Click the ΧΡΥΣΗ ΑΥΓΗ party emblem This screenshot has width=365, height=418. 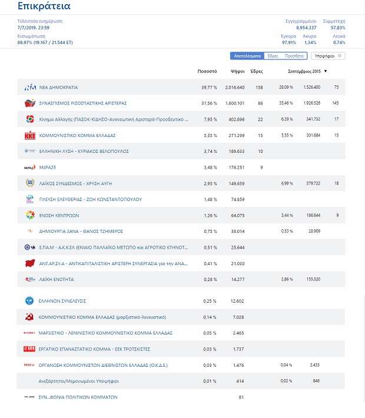30,183
